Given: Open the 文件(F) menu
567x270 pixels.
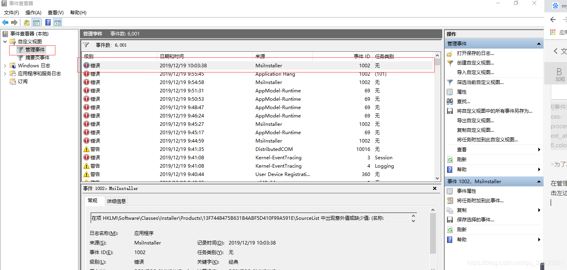Looking at the screenshot, I should pos(12,13).
